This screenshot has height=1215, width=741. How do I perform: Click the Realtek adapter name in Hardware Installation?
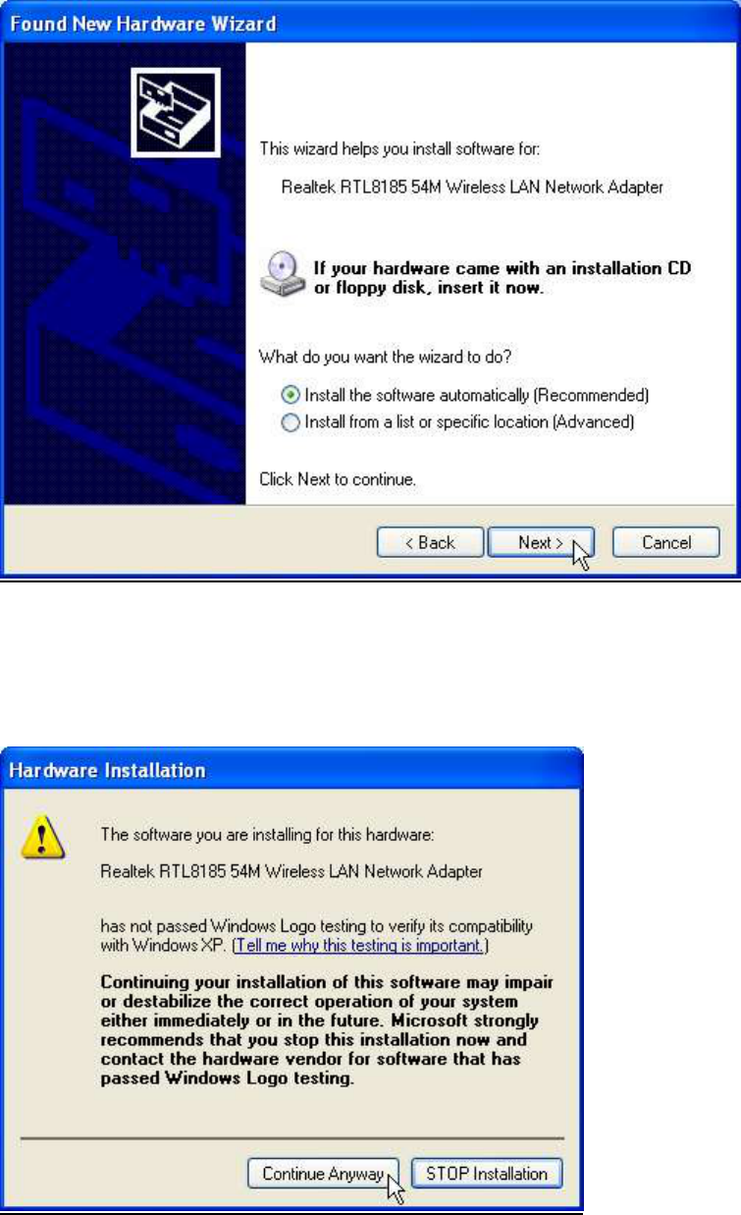[x=291, y=870]
